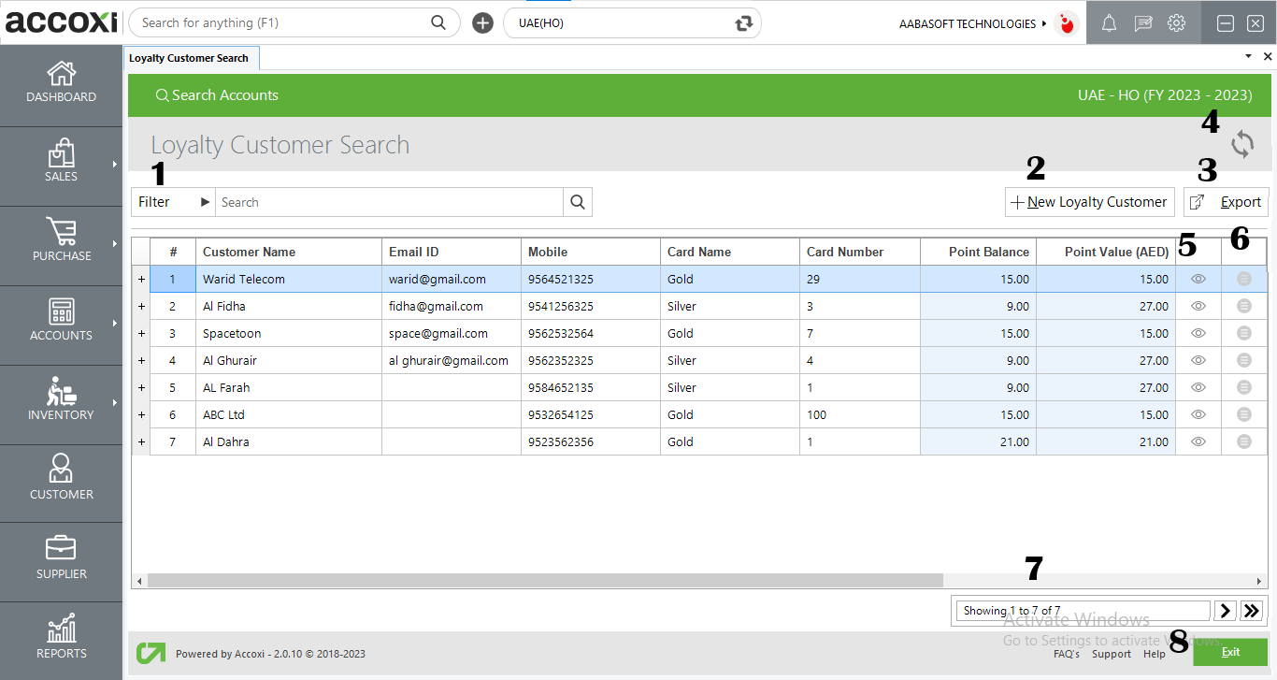Image resolution: width=1277 pixels, height=680 pixels.
Task: Refresh the loyalty customer list
Action: (x=1242, y=145)
